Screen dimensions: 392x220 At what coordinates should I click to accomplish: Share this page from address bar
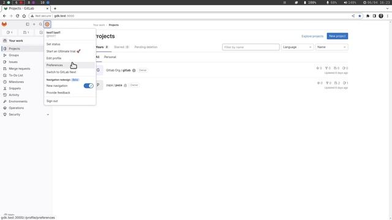pyautogui.click(x=353, y=16)
